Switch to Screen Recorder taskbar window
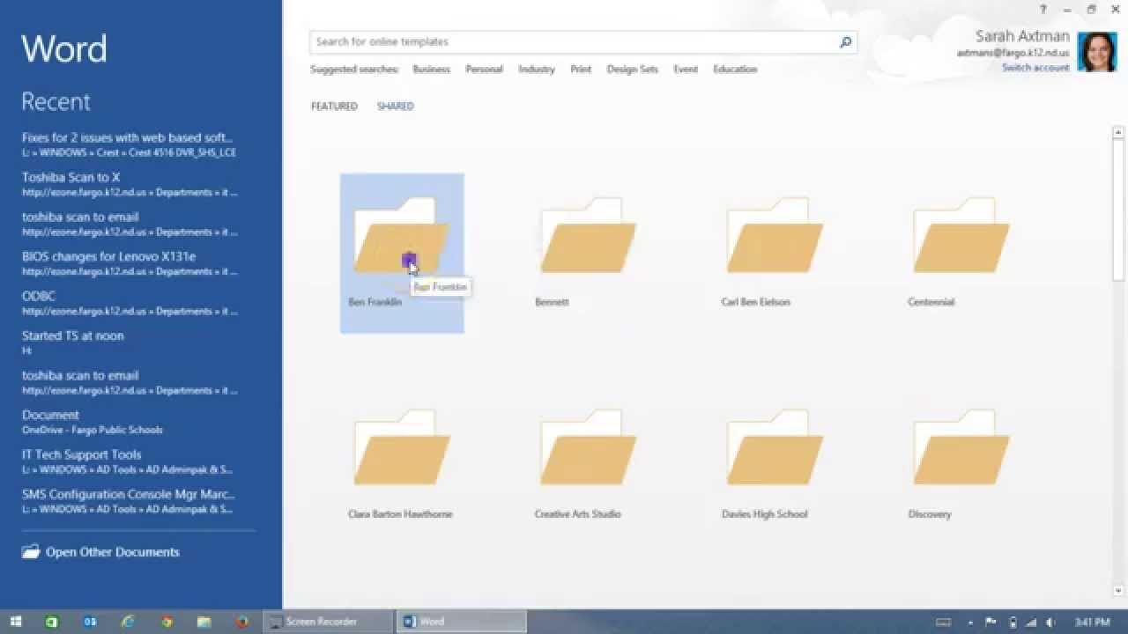The width and height of the screenshot is (1128, 634). click(328, 622)
